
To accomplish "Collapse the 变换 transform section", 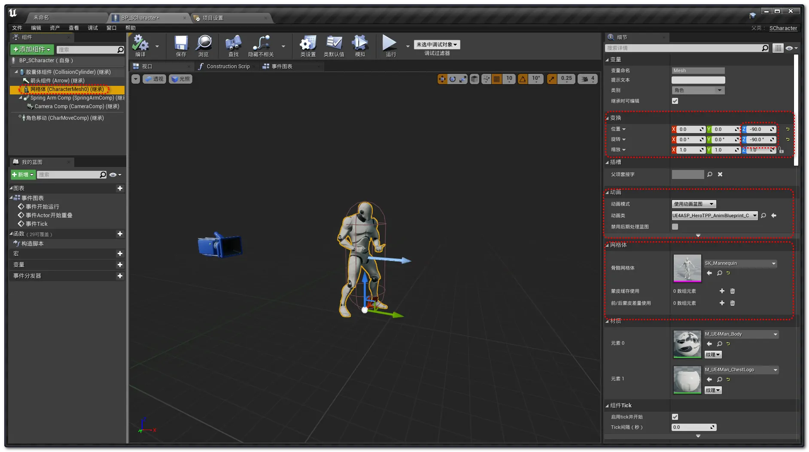I will [x=608, y=118].
